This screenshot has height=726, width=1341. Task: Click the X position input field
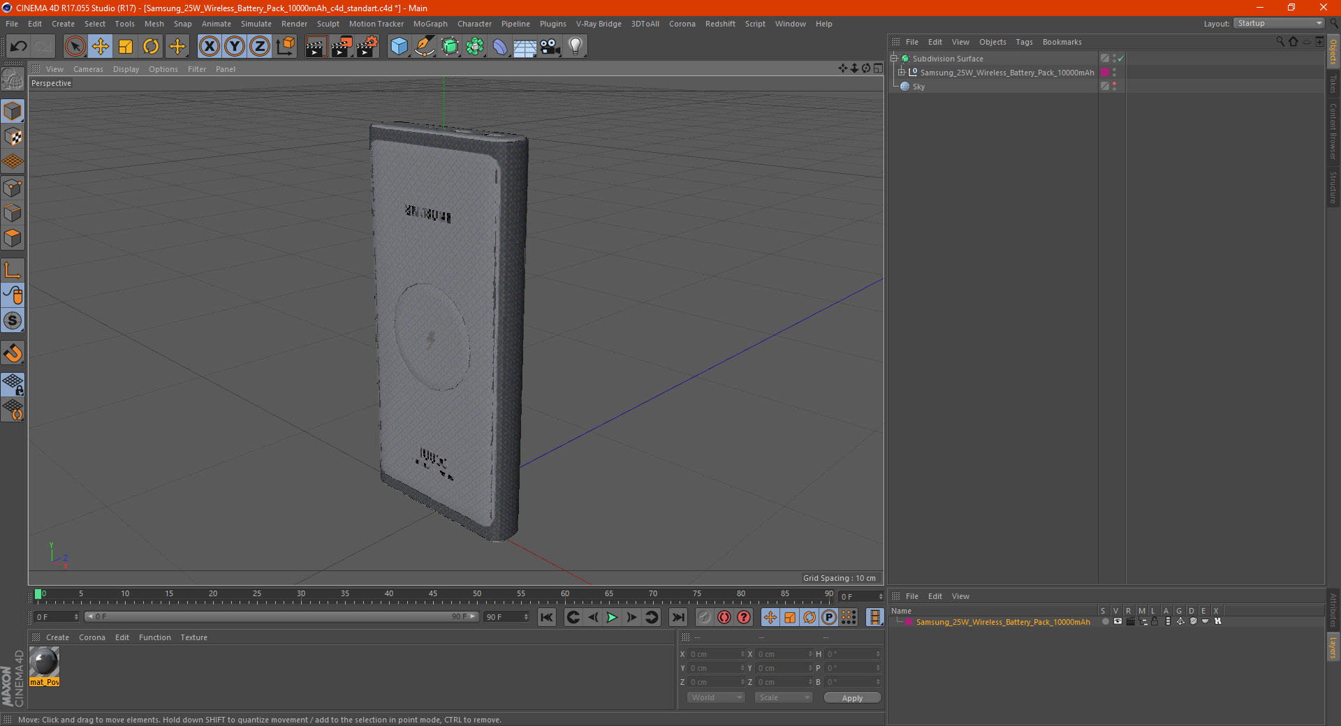tap(717, 654)
